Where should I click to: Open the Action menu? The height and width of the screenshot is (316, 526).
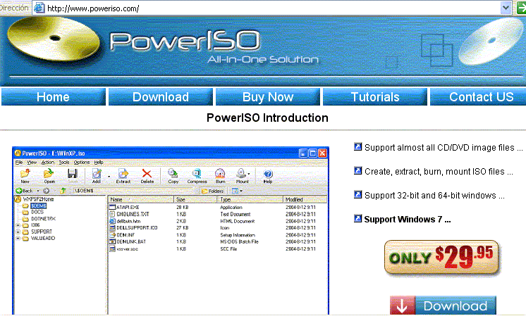tap(48, 163)
